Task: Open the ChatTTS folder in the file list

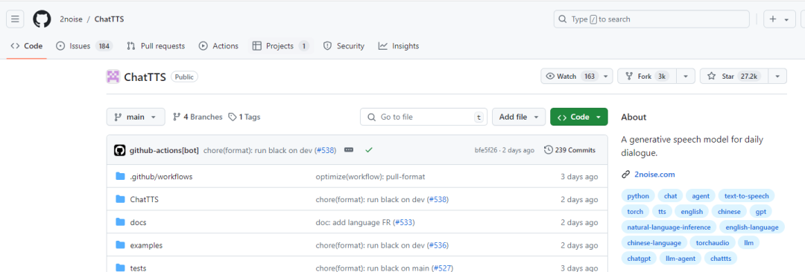Action: point(145,199)
